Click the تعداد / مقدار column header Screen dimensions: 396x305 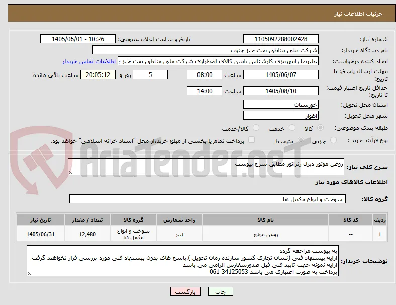[x=87, y=220]
